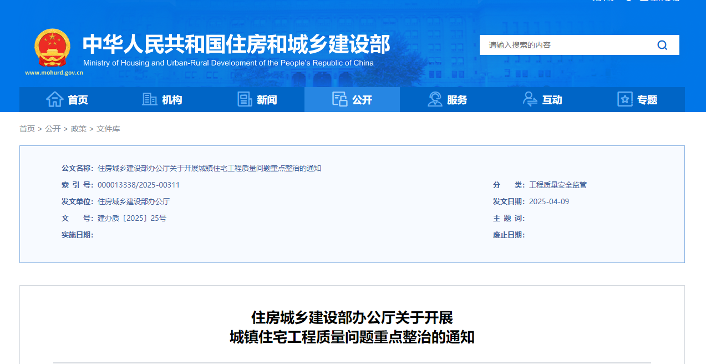Go to 首页 in the breadcrumb
706x364 pixels.
pos(27,129)
